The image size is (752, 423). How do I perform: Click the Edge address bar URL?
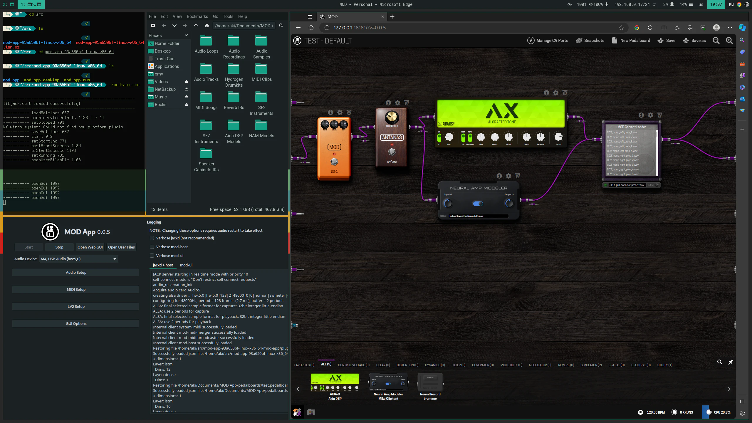coord(360,28)
